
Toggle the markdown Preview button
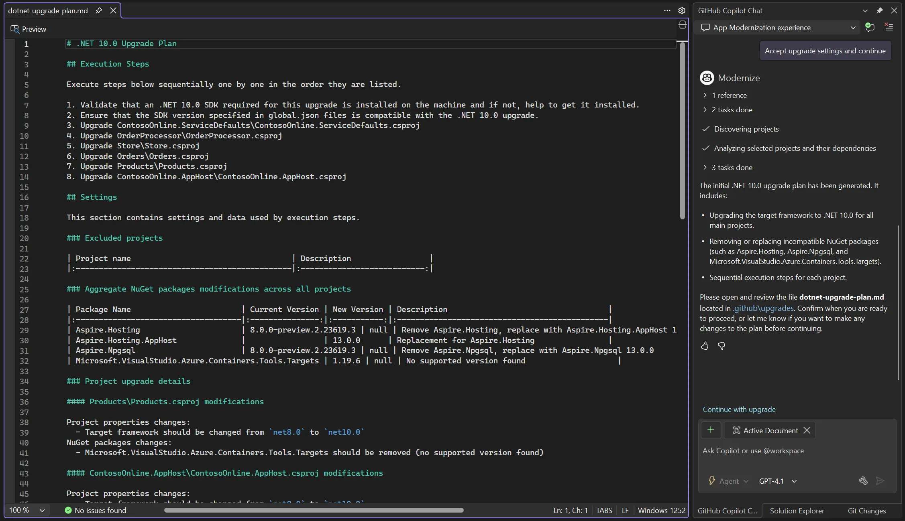tap(28, 29)
